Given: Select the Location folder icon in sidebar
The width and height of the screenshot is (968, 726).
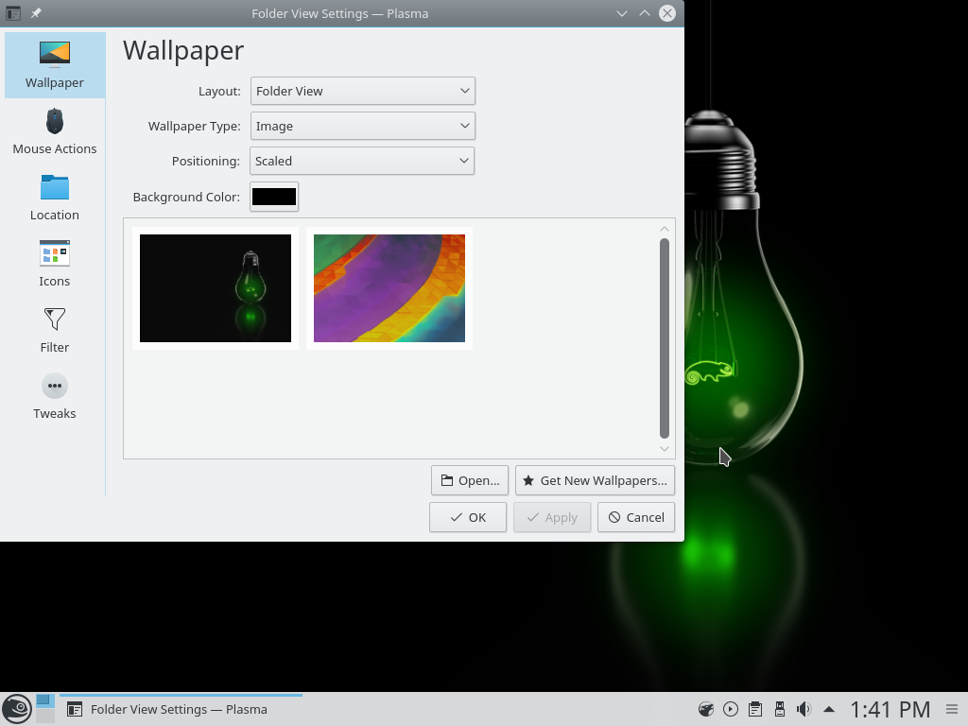Looking at the screenshot, I should [x=55, y=188].
